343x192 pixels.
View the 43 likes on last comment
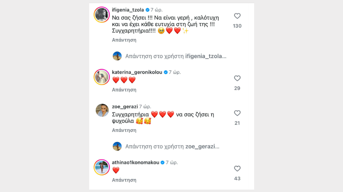[237, 179]
